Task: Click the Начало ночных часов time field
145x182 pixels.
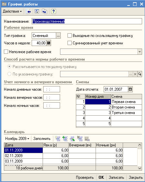Action: (x=52, y=106)
